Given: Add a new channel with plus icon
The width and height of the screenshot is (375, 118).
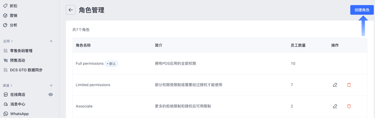Looking at the screenshot, I should click(51, 85).
